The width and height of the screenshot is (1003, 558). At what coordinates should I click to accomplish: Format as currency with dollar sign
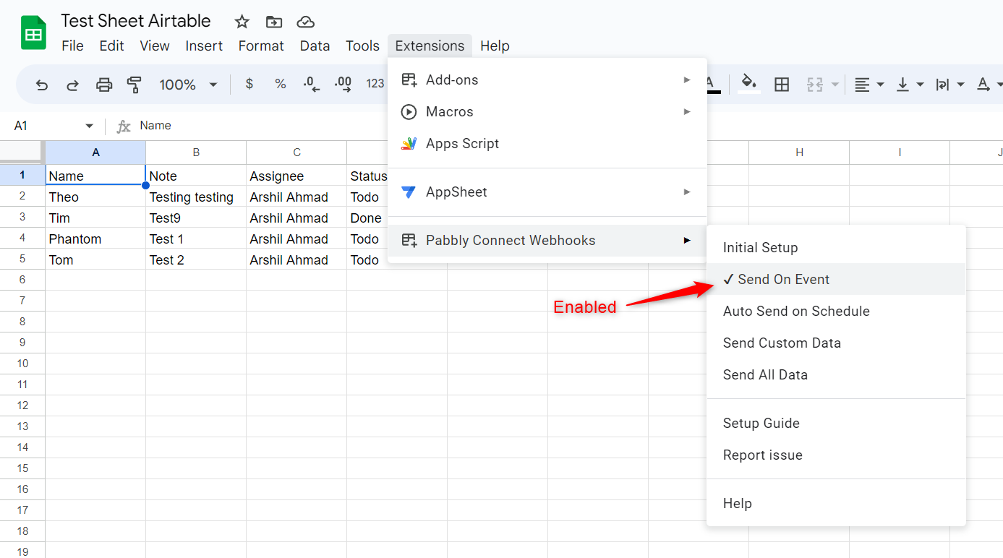[249, 84]
